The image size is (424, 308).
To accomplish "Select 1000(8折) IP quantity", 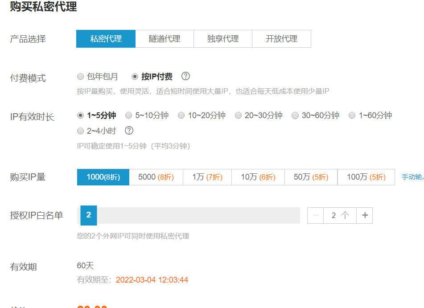I will tap(103, 177).
